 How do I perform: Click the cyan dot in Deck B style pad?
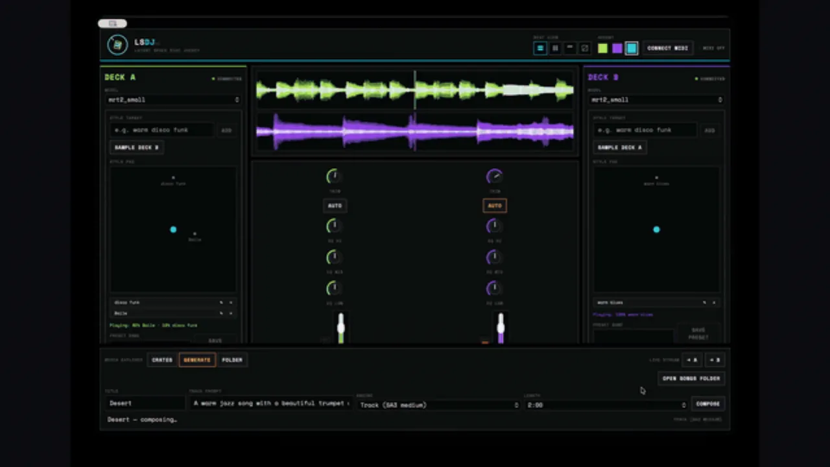tap(656, 230)
